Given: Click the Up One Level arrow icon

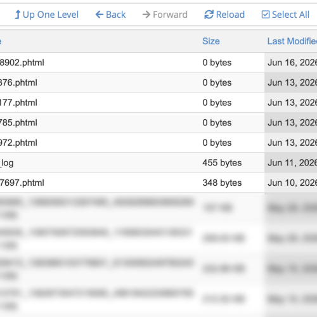Looking at the screenshot, I should click(18, 15).
